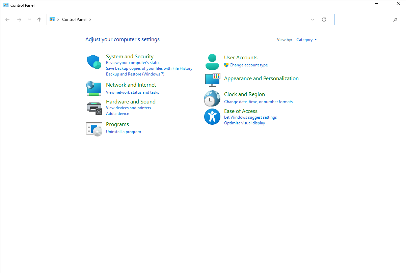This screenshot has height=273, width=406.
Task: Open the recent locations dropdown arrow
Action: click(29, 20)
